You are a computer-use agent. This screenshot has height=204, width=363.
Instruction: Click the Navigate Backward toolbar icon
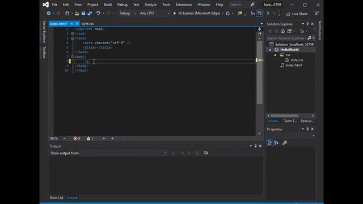click(x=49, y=14)
